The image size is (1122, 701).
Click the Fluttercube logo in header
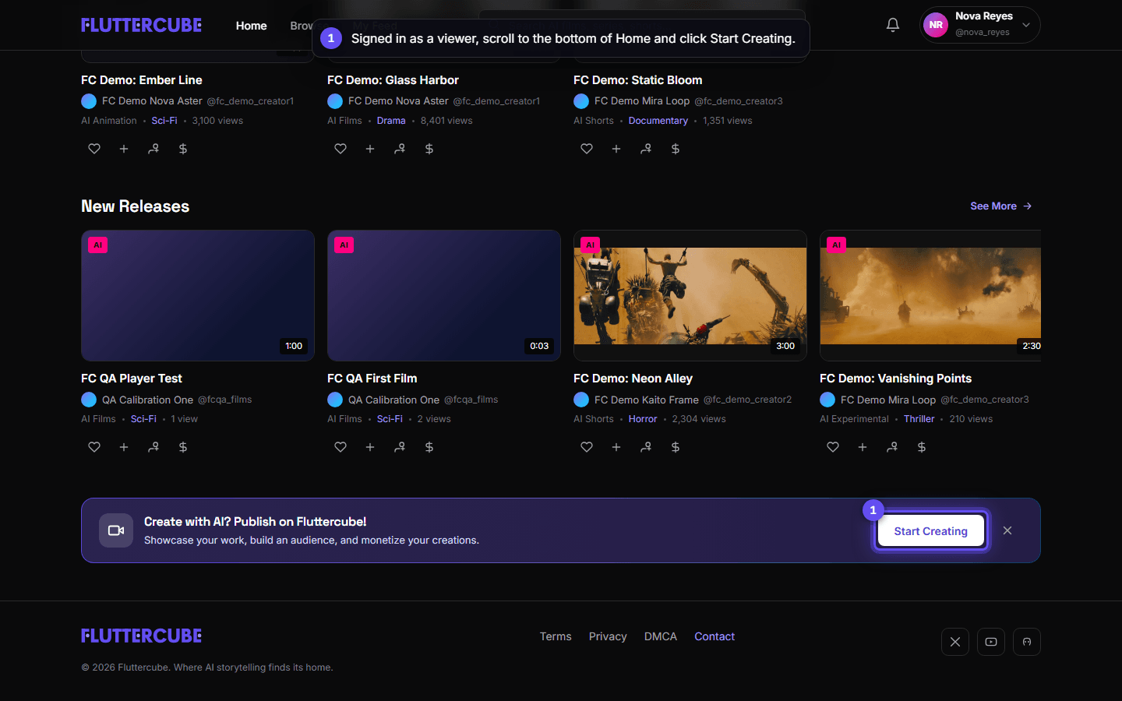point(141,26)
